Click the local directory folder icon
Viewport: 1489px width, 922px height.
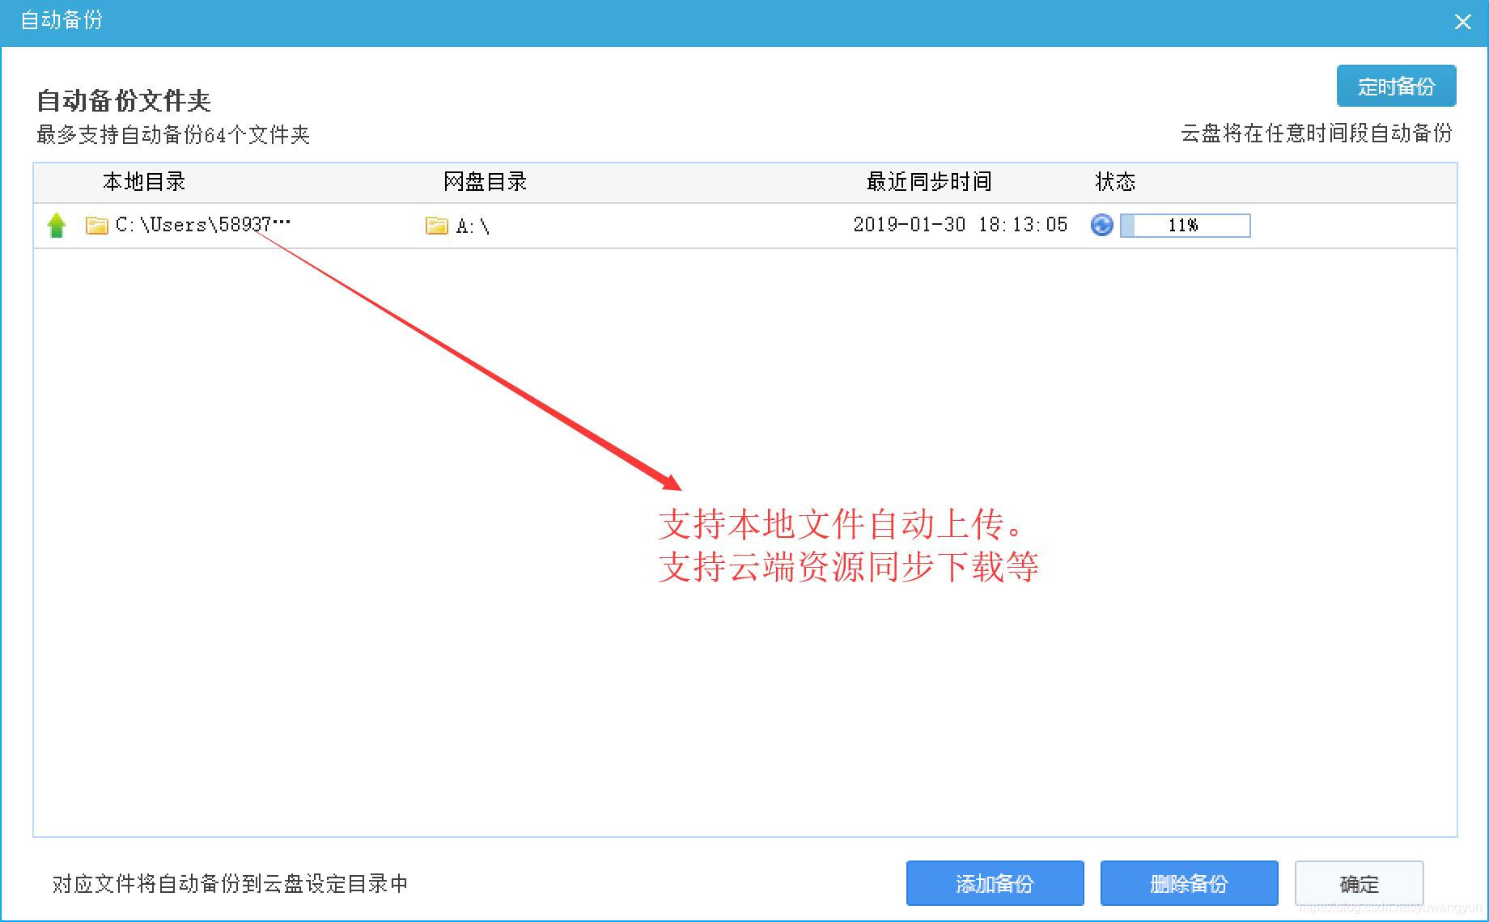pyautogui.click(x=97, y=226)
